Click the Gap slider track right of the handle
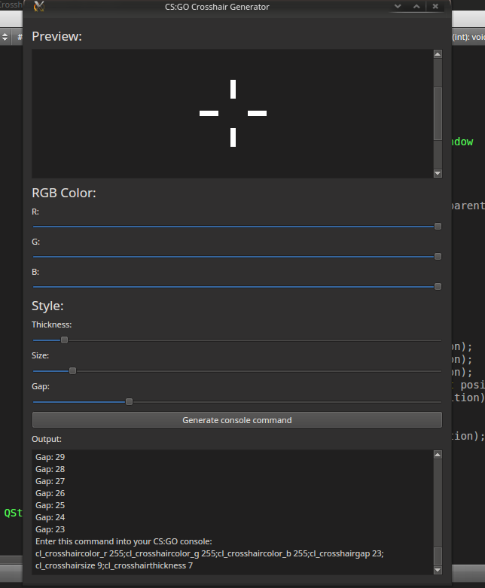Image resolution: width=485 pixels, height=588 pixels. pyautogui.click(x=287, y=401)
